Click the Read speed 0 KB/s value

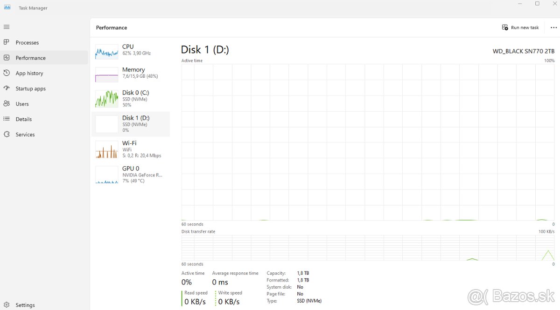point(195,302)
